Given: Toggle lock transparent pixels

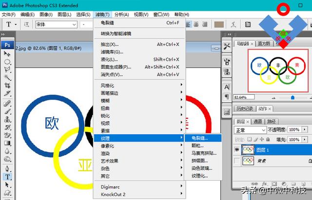Looking at the screenshot, I should pyautogui.click(x=249, y=139).
